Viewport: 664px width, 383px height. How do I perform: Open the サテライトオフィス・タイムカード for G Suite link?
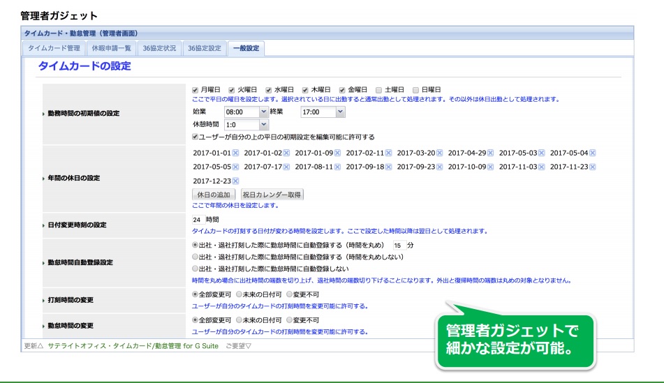click(x=133, y=346)
